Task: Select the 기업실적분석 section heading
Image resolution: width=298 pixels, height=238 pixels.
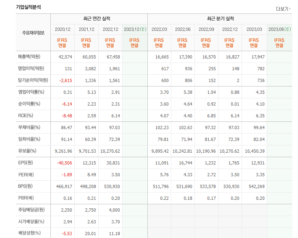Action: (x=28, y=7)
